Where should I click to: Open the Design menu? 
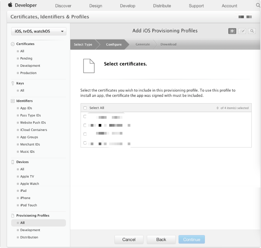[96, 6]
